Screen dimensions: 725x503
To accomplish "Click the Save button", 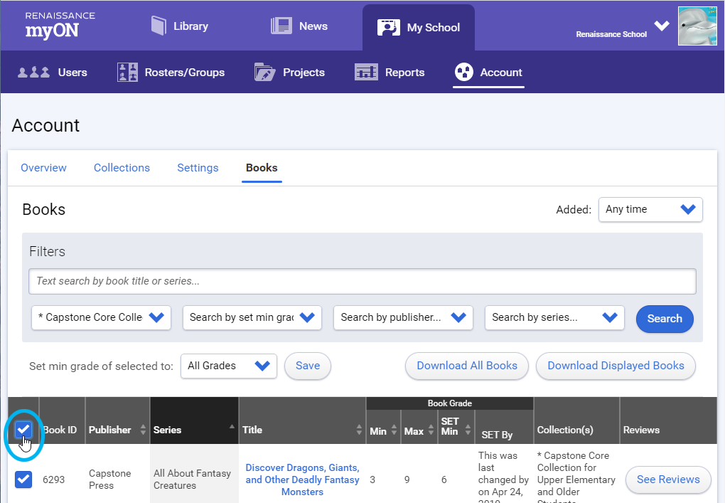I will tap(308, 366).
